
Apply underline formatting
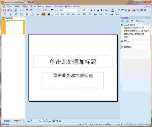pos(98,10)
